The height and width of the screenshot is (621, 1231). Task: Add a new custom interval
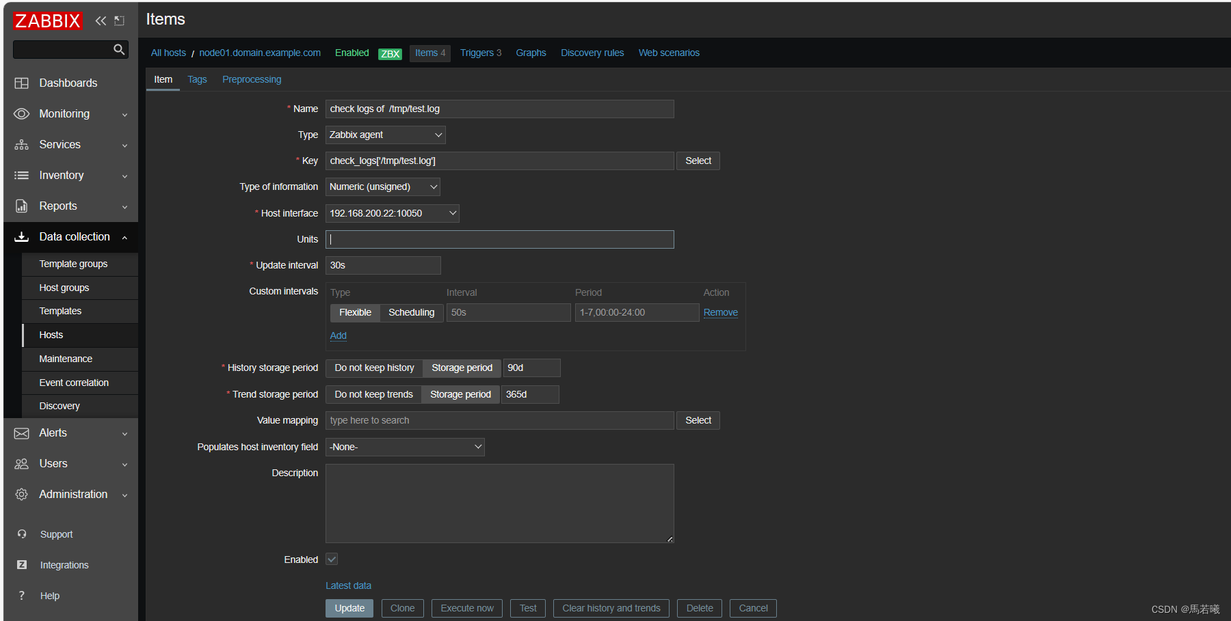point(339,335)
